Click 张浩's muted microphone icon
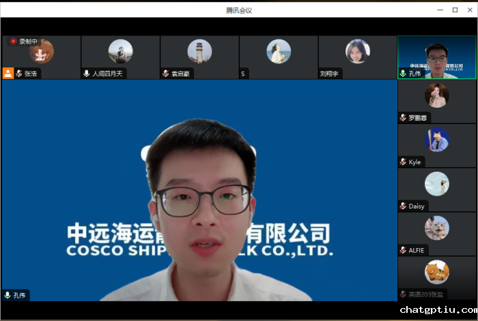The height and width of the screenshot is (321, 478). click(x=19, y=74)
